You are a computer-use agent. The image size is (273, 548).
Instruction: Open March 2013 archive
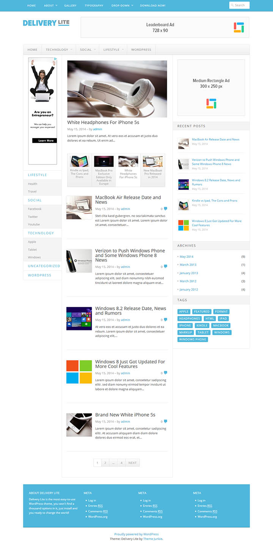click(188, 265)
